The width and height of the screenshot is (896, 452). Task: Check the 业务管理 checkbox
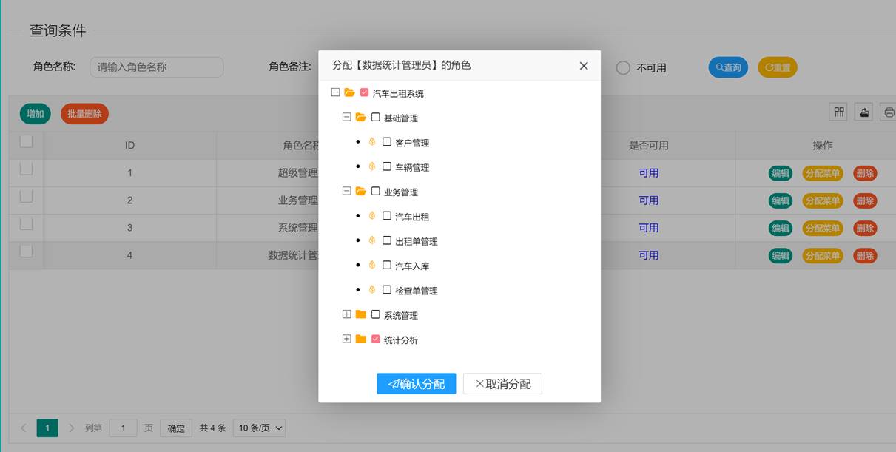tap(375, 191)
